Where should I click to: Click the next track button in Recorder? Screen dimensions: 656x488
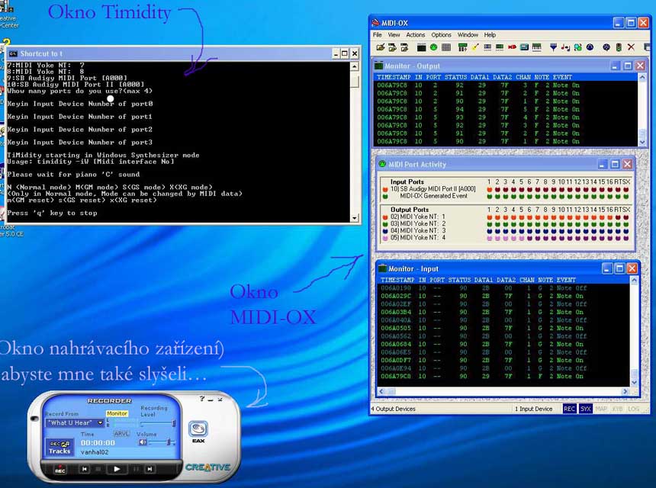tap(150, 469)
